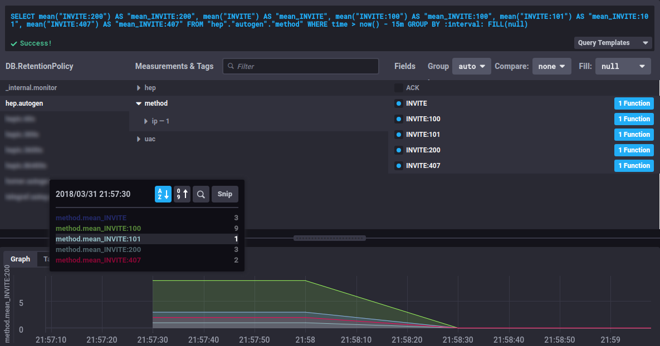Deselect the INVITE:200 field
The height and width of the screenshot is (346, 660).
(x=399, y=150)
